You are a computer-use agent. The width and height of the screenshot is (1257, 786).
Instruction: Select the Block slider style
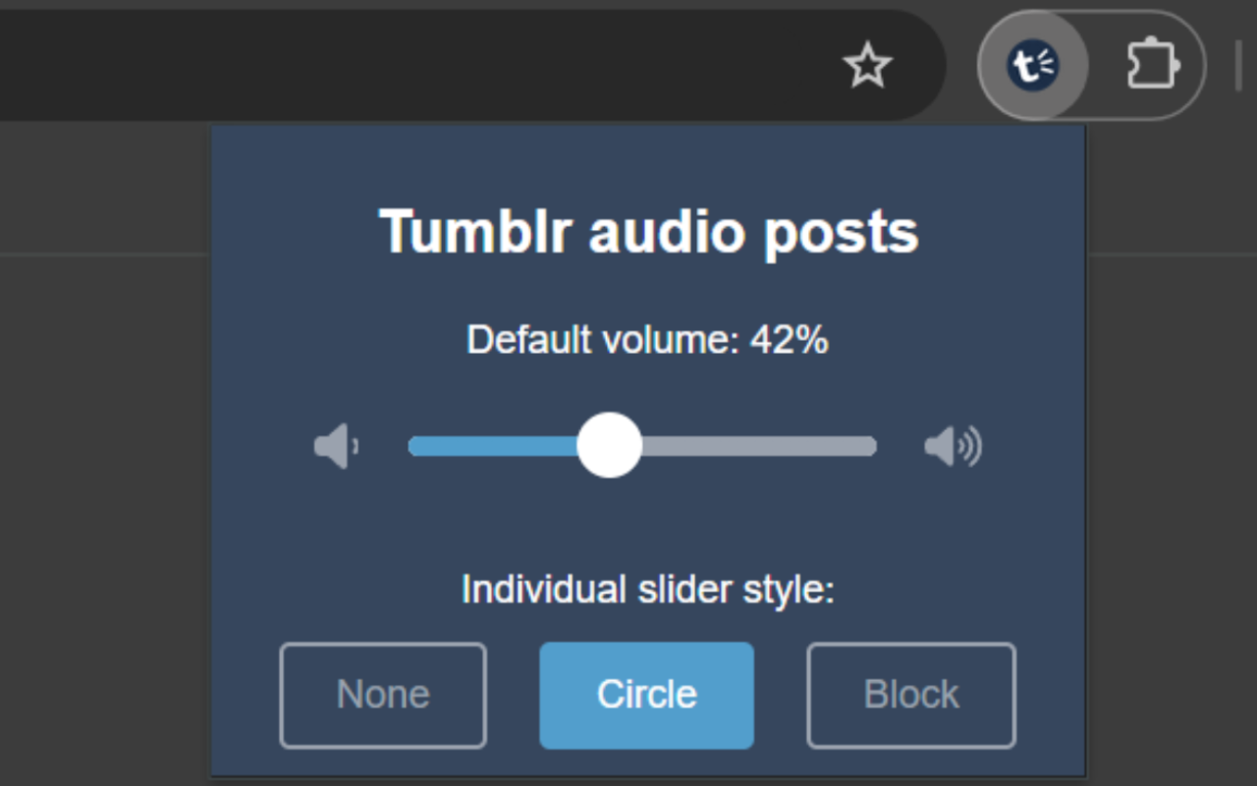pos(910,695)
